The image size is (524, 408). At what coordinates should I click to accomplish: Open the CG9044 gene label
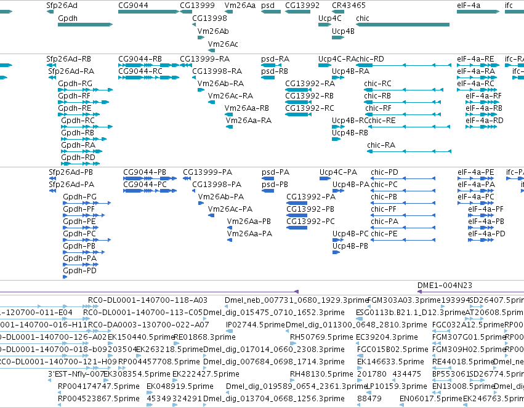133,6
